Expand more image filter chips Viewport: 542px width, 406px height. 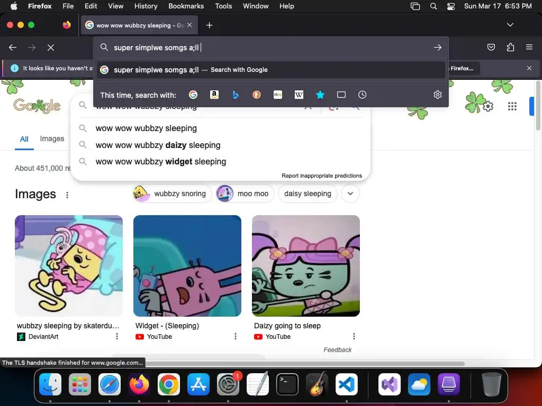(350, 193)
